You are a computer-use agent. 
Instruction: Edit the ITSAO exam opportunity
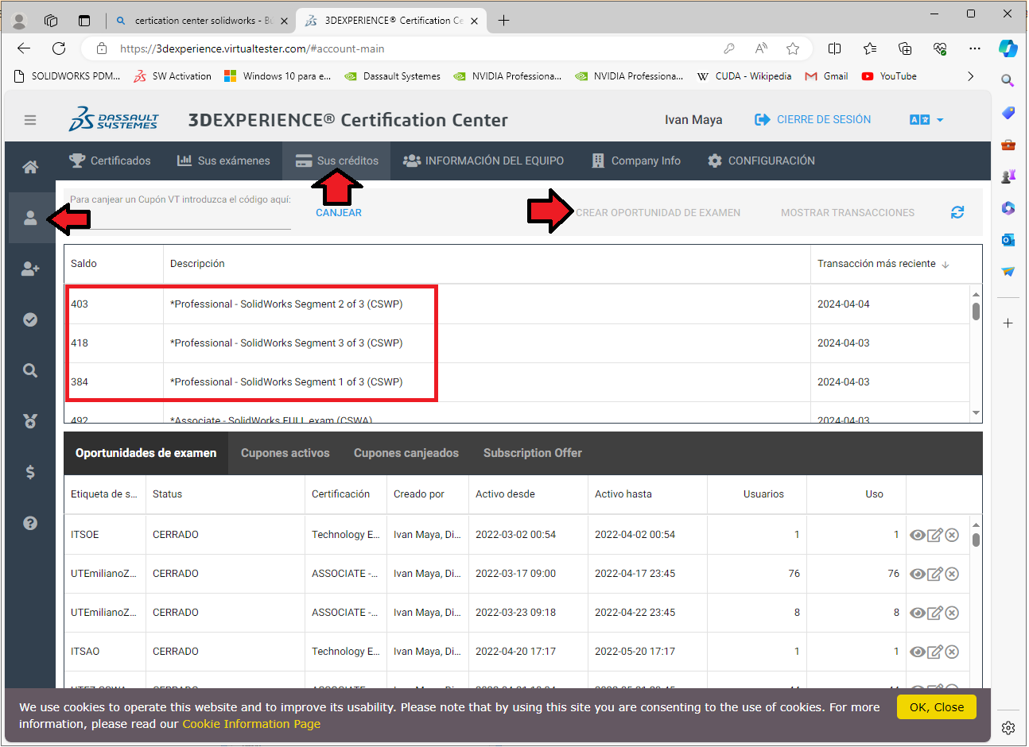tap(935, 652)
